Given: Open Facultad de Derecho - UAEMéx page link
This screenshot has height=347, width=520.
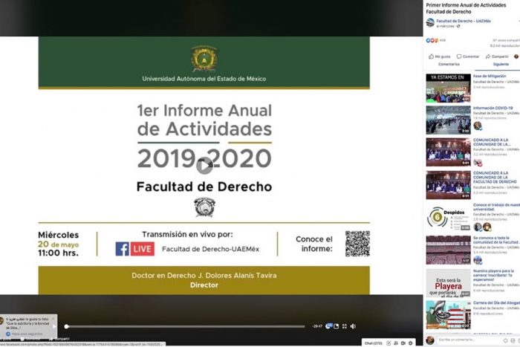Looking at the screenshot, I should click(x=464, y=21).
